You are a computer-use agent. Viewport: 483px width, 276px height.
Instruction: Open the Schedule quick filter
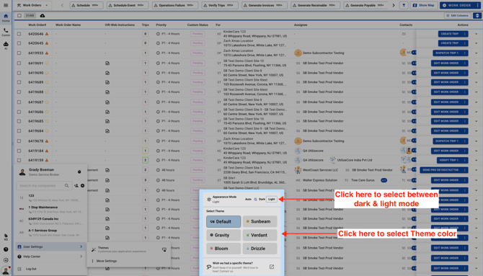[x=87, y=5]
